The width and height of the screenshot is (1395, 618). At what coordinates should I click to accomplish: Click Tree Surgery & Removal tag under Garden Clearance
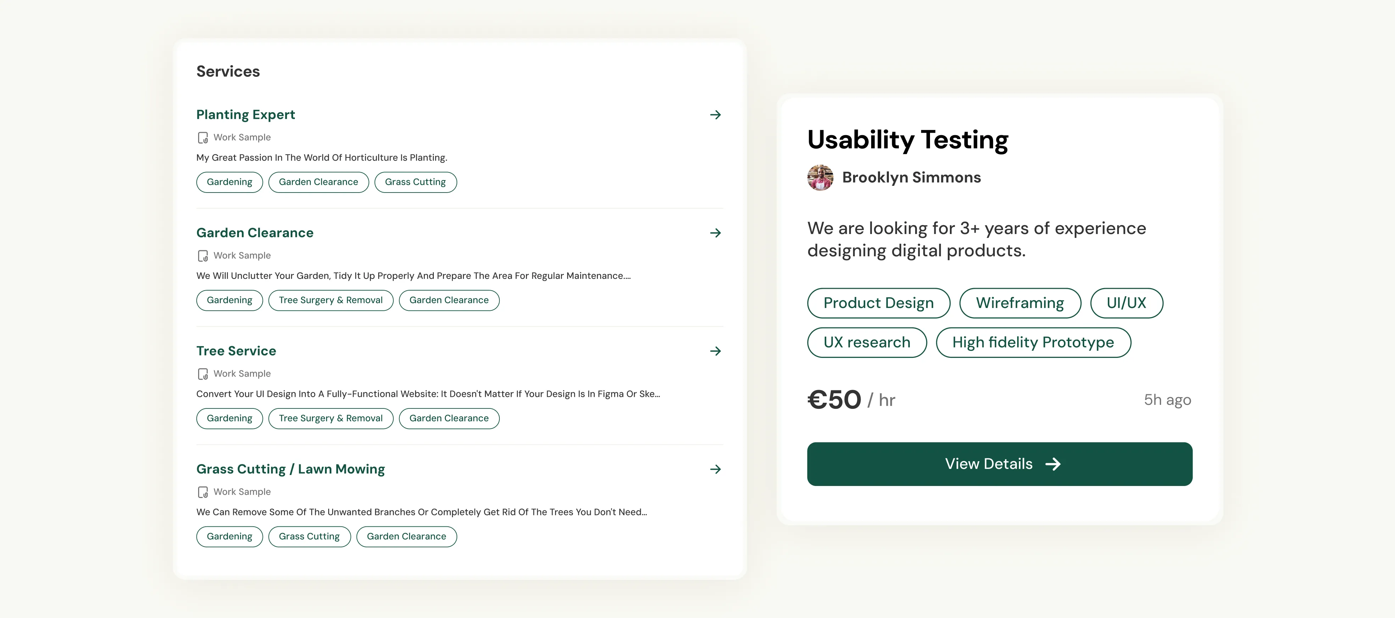tap(330, 301)
